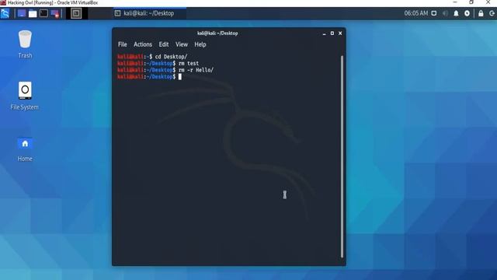
Task: Click the show desktop panel icon
Action: [22, 13]
